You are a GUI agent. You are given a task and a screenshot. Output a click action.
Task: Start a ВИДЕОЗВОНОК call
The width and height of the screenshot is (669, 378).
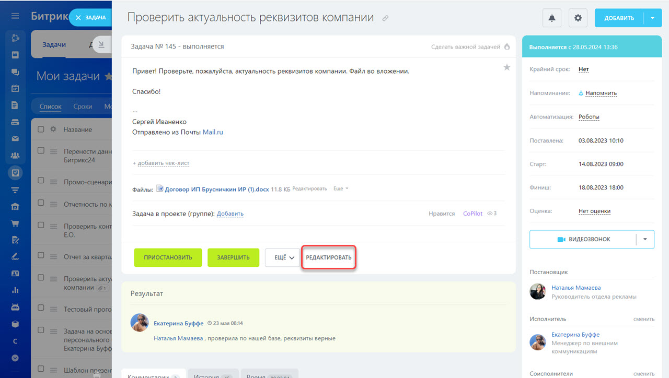pos(583,239)
